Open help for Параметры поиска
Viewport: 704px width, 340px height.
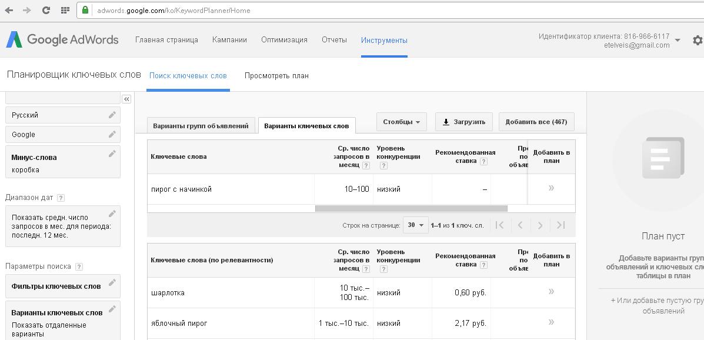point(79,267)
